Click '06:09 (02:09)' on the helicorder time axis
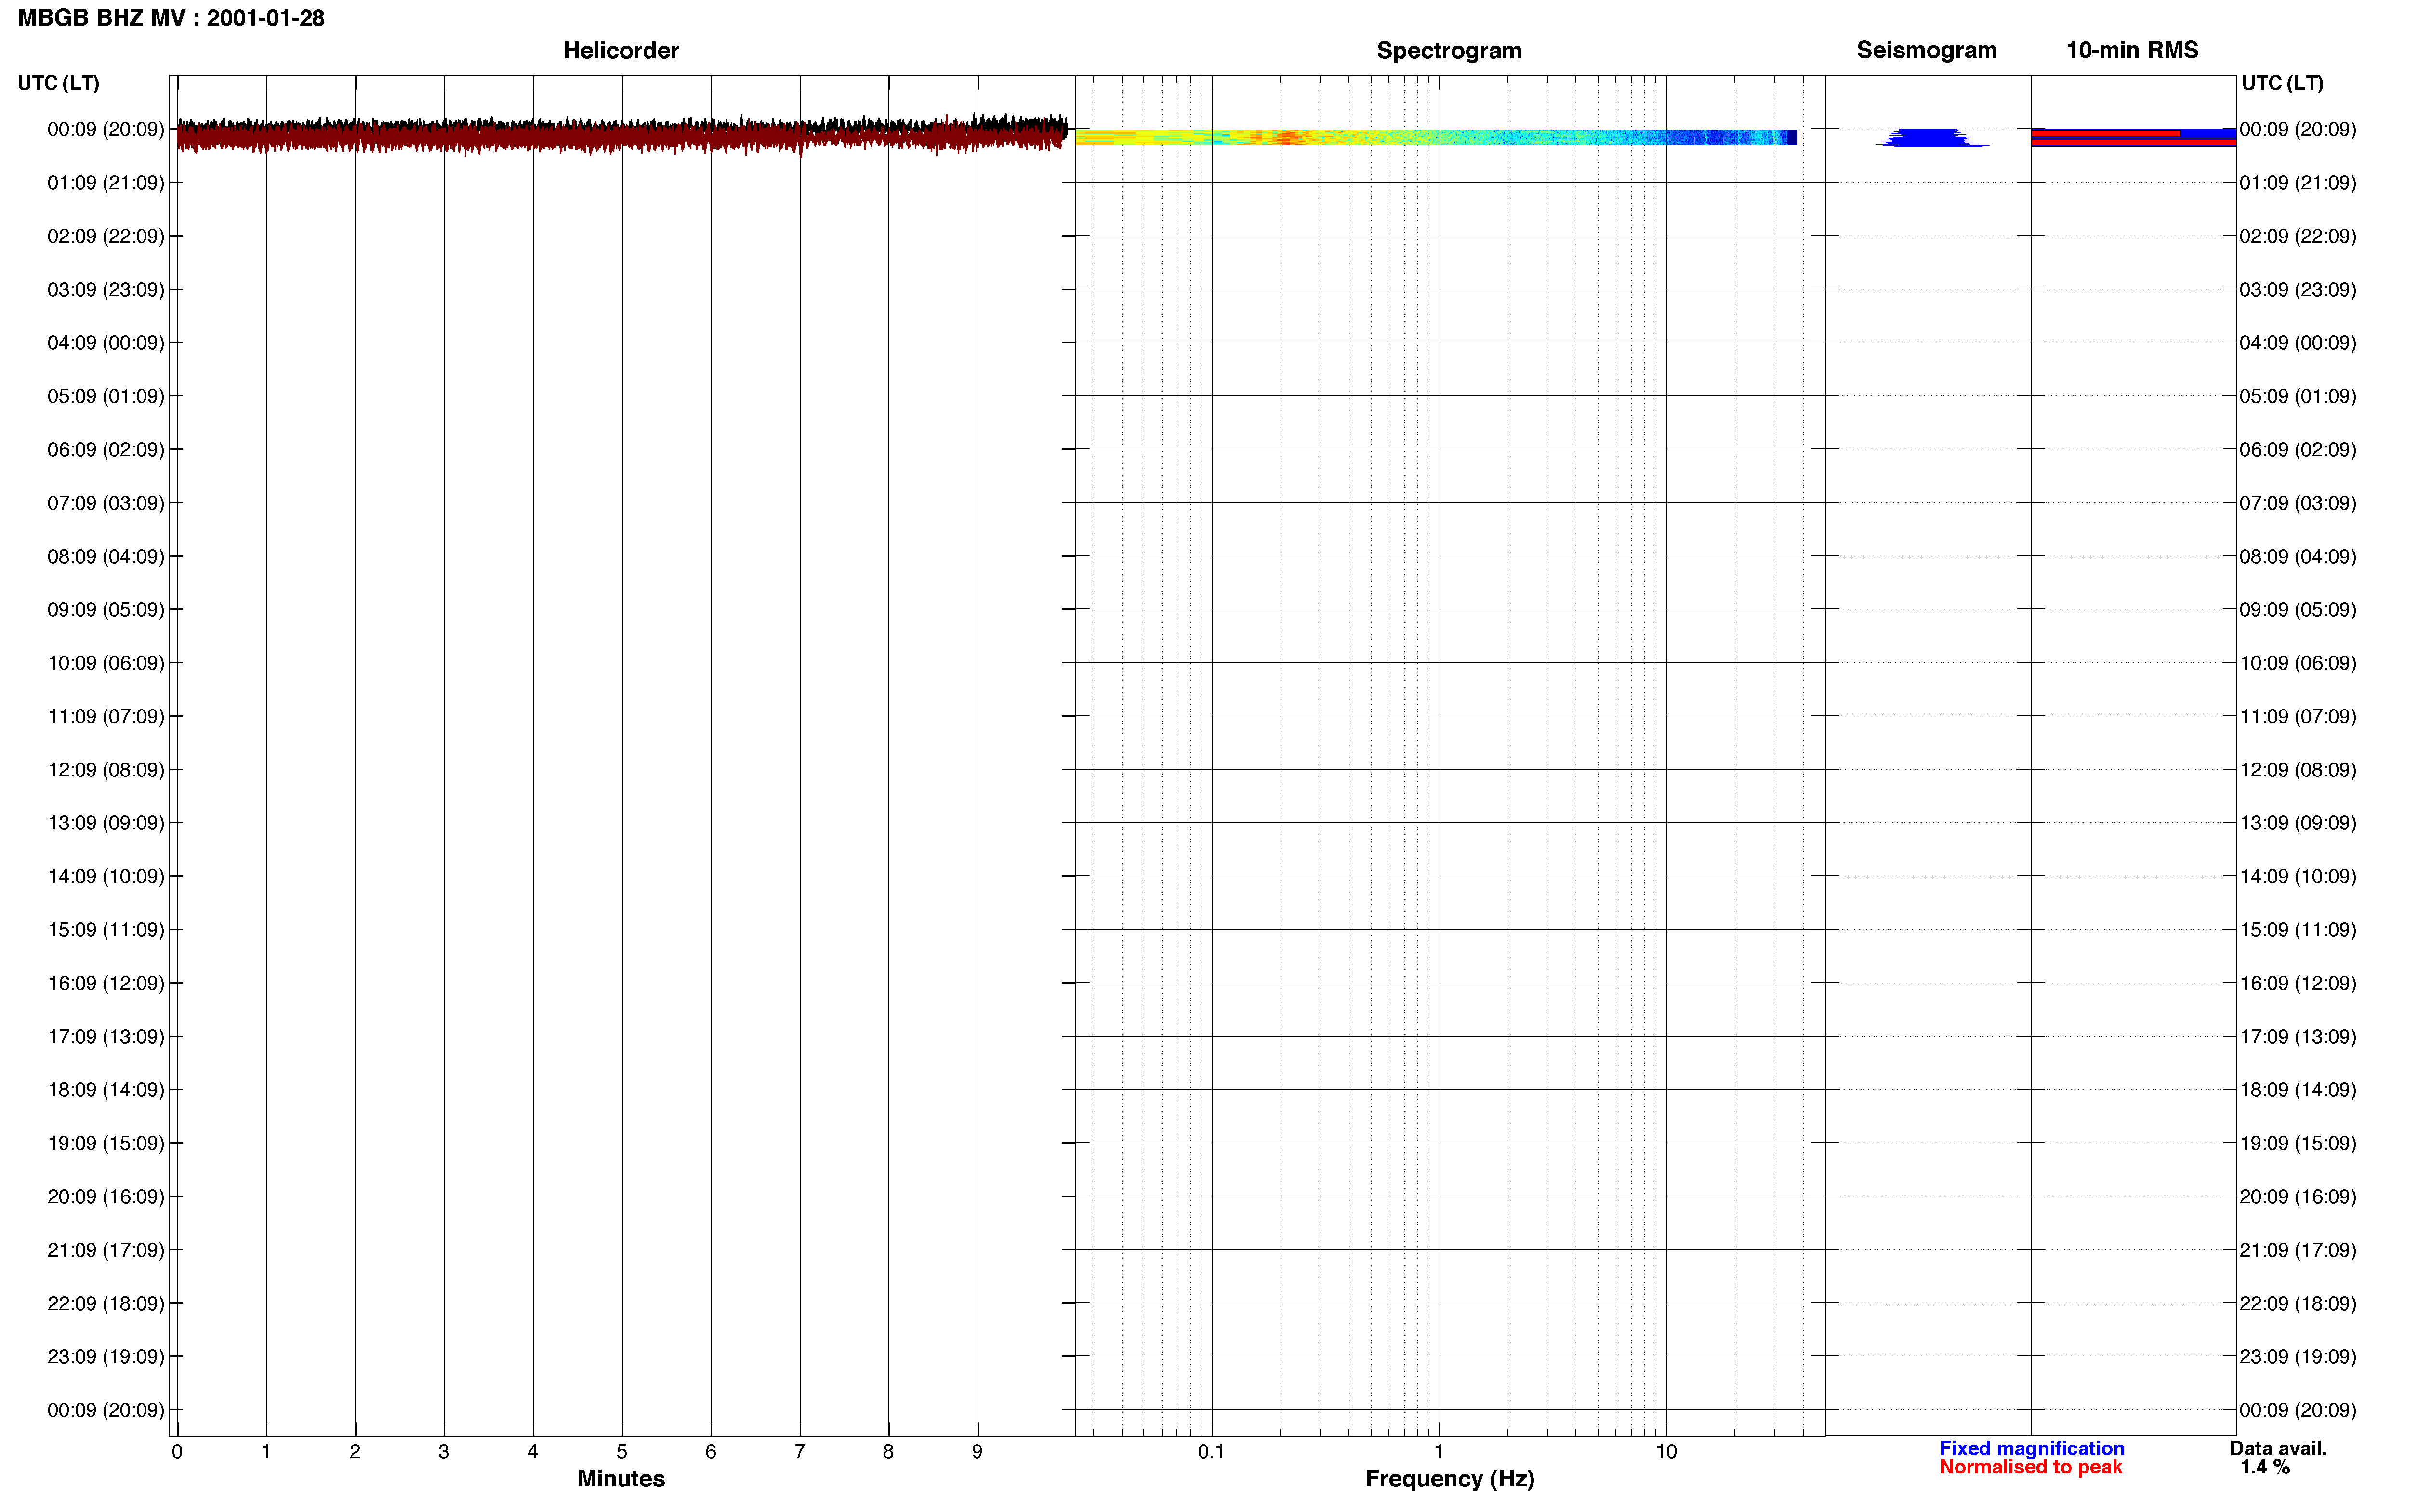Screen dimensions: 2418x1512 point(106,450)
